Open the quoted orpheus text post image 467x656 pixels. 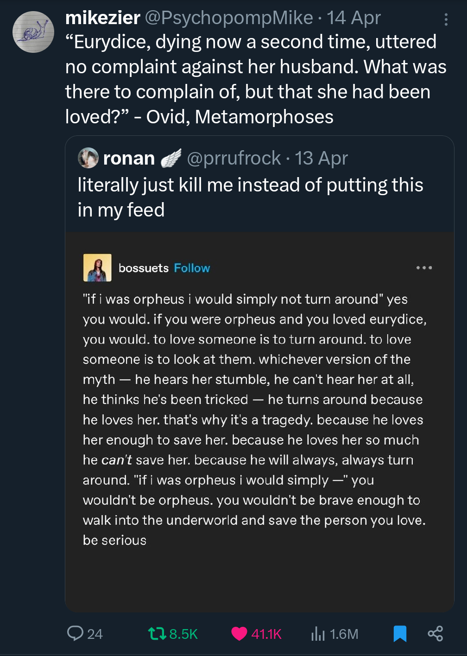pyautogui.click(x=259, y=422)
